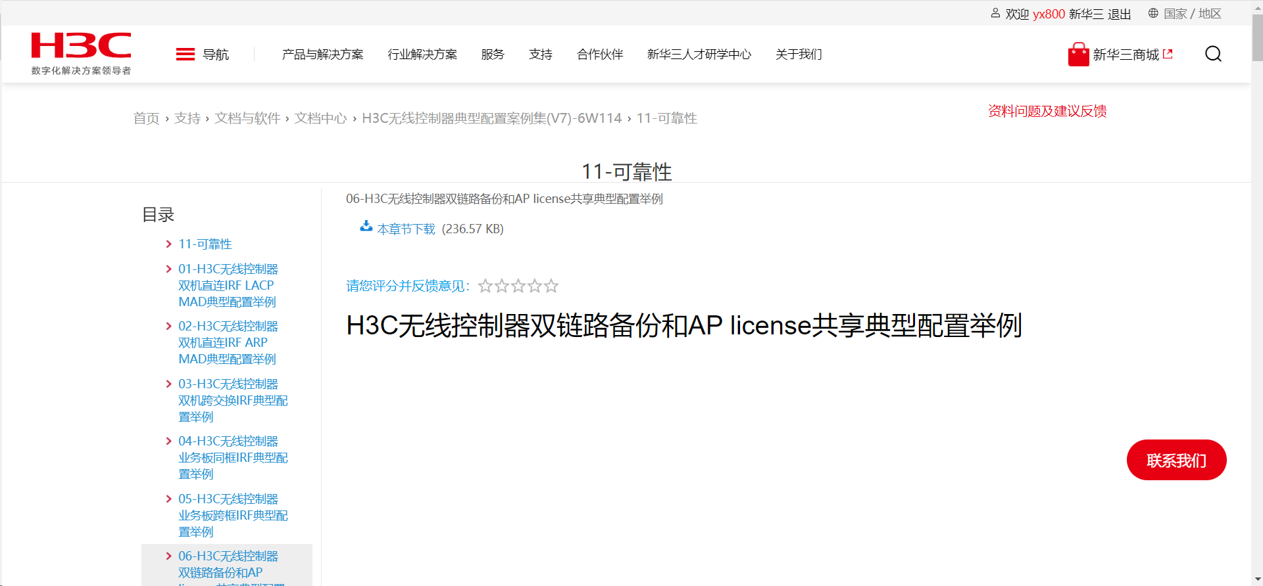Click the red shopping bag icon
The width and height of the screenshot is (1263, 586).
pyautogui.click(x=1078, y=55)
